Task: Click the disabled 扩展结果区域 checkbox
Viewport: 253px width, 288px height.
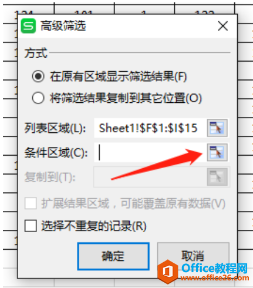Action: (x=31, y=203)
